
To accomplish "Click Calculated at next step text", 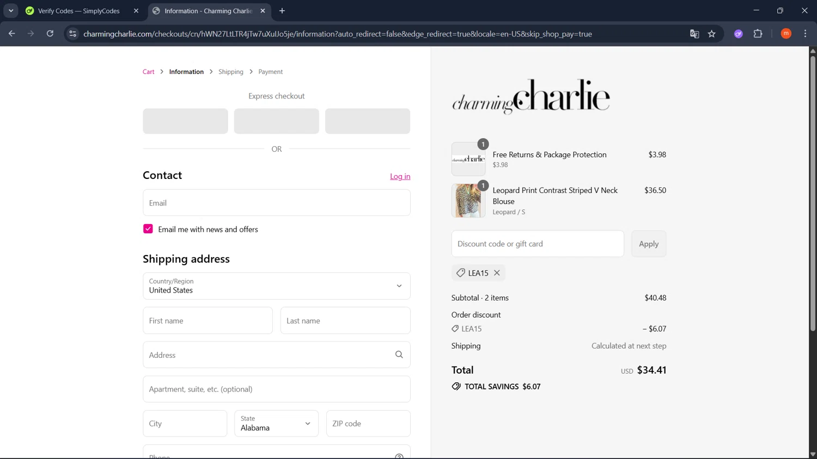I will click(629, 346).
